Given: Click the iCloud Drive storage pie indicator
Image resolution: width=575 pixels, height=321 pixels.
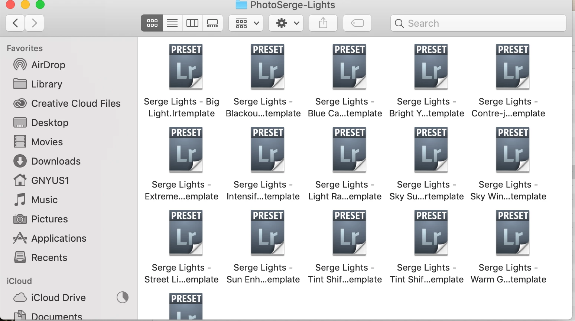Looking at the screenshot, I should (123, 297).
